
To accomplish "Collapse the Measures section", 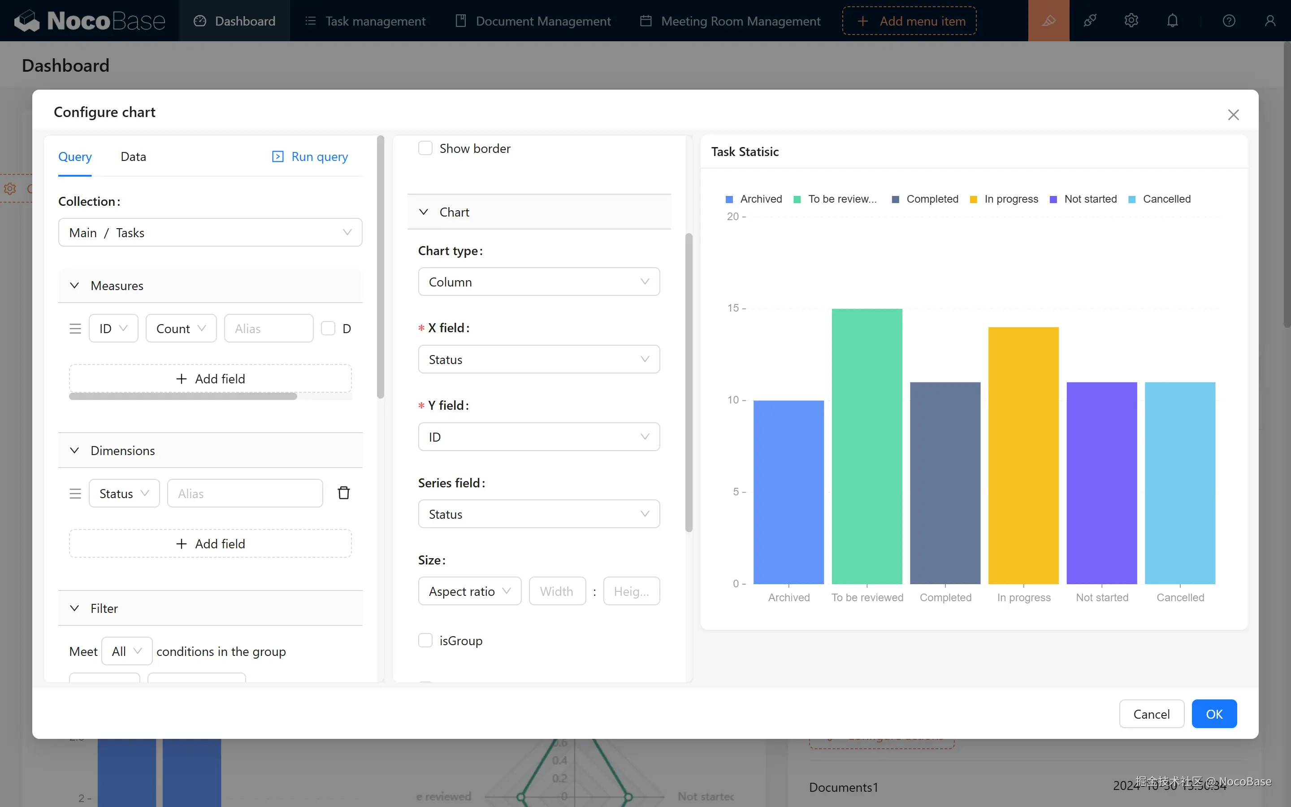I will (x=75, y=286).
